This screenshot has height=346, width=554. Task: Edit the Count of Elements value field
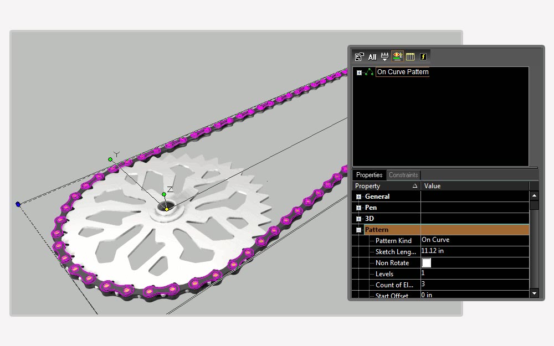[x=475, y=285]
